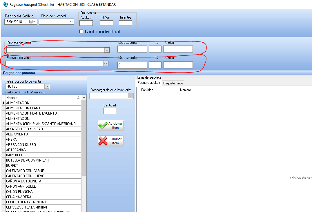312x212 pixels.
Task: Open Descargar de este inventario dropdown
Action: tap(130, 96)
